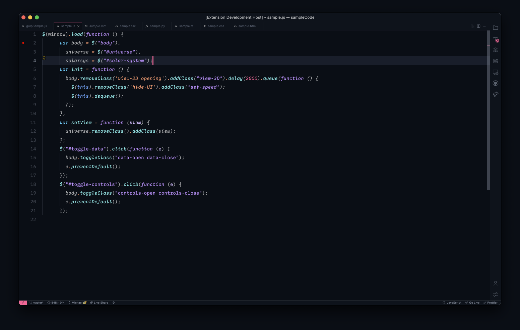Toggle Go Live server in status bar
This screenshot has height=330, width=520.
pos(472,303)
